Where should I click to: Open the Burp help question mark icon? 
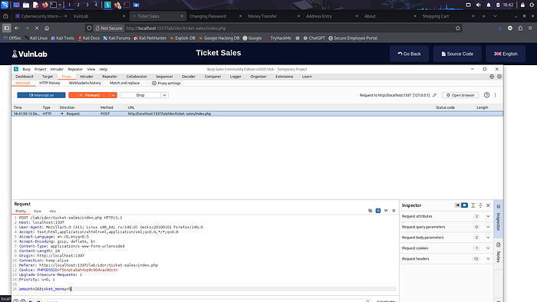(486, 95)
